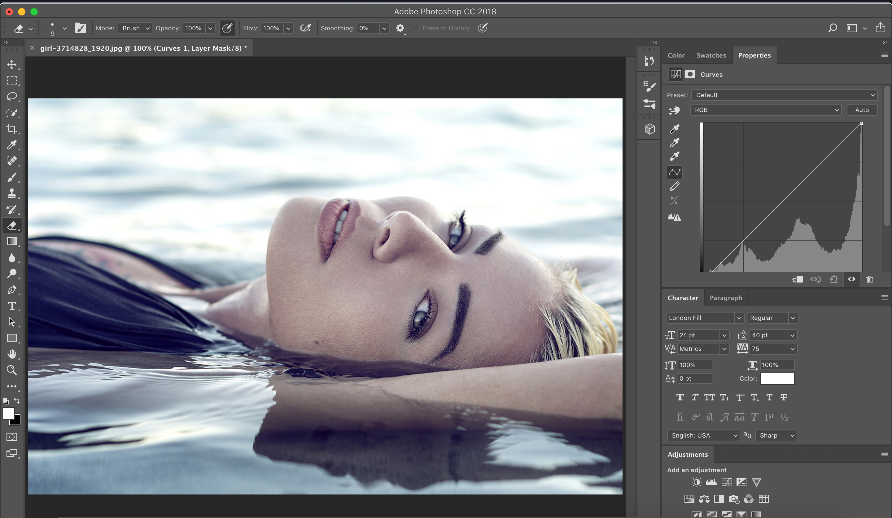Enable the Erase to History checkbox

[x=417, y=28]
